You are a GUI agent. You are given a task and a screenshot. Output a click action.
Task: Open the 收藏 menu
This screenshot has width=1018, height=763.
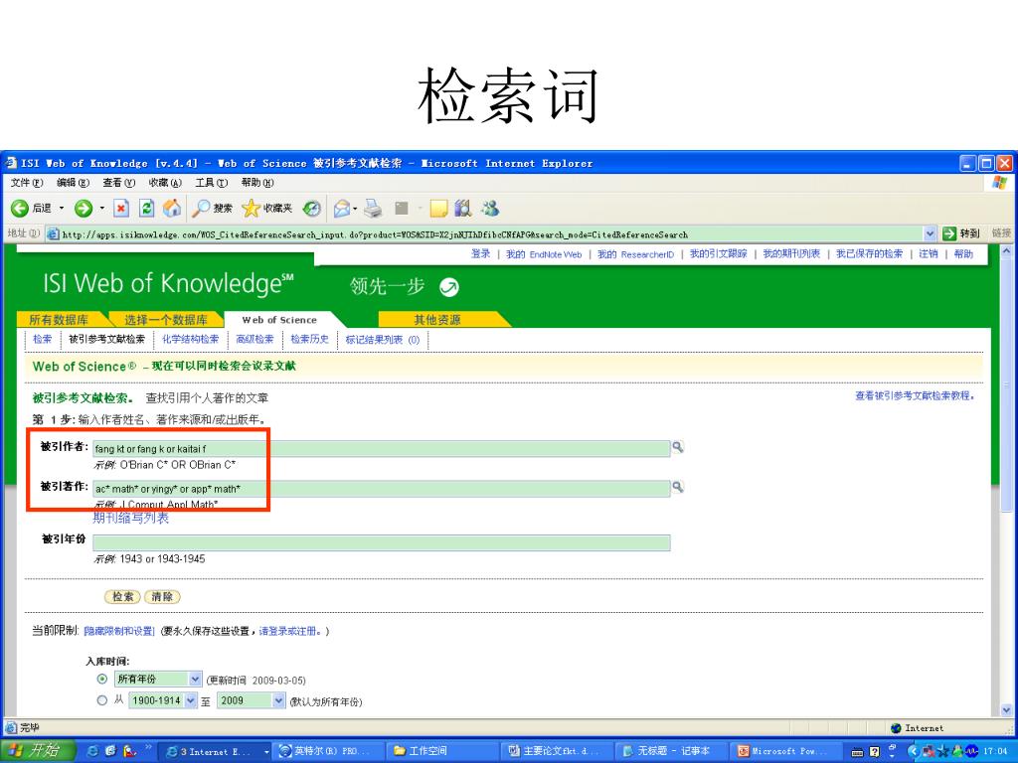pyautogui.click(x=165, y=183)
